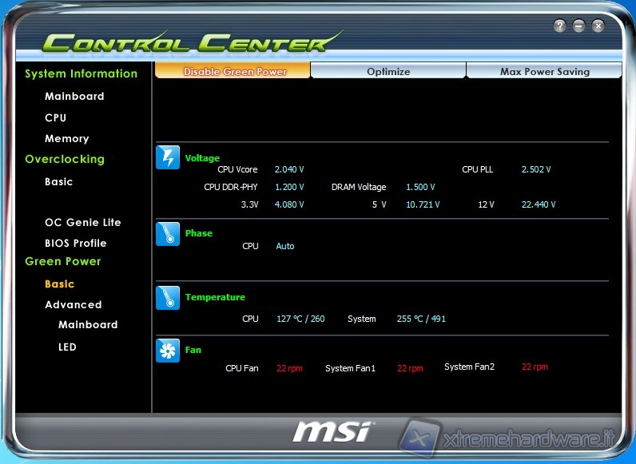This screenshot has height=464, width=636.
Task: Open Mainboard under System Information
Action: click(x=74, y=96)
